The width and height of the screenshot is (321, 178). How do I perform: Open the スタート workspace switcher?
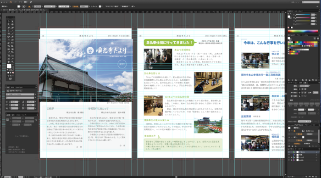(x=295, y=2)
